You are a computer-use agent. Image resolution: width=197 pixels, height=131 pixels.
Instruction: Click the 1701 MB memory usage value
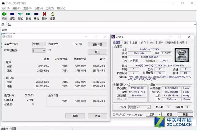click(x=78, y=44)
